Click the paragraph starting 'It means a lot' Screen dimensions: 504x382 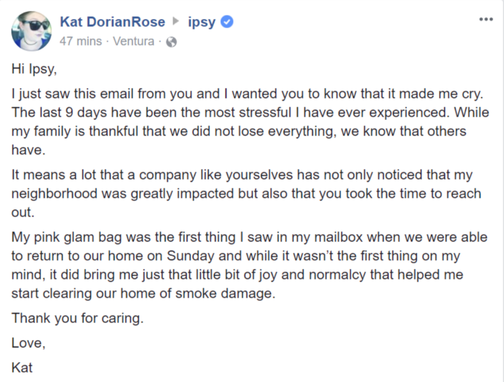246,193
